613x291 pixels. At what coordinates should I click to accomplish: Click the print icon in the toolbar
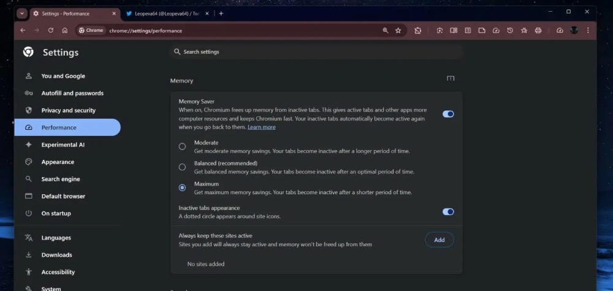point(538,30)
